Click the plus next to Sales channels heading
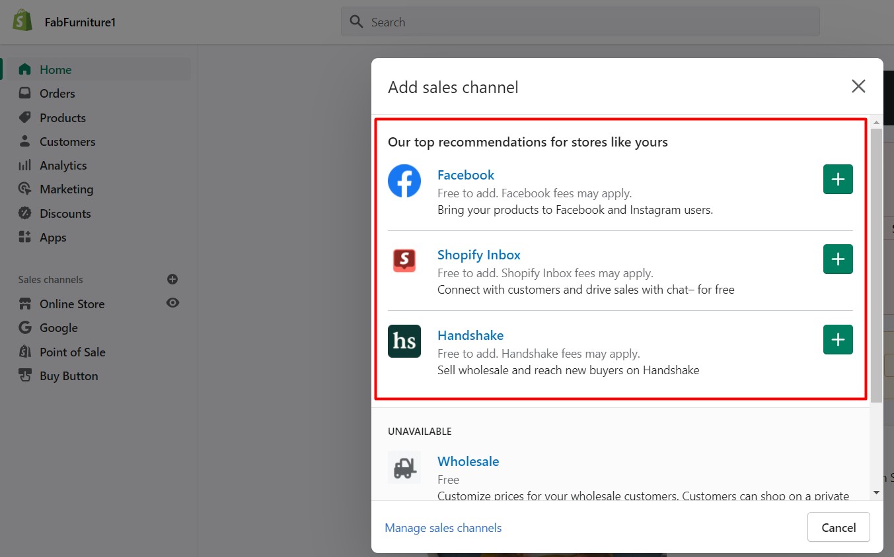Image resolution: width=894 pixels, height=557 pixels. pyautogui.click(x=172, y=279)
